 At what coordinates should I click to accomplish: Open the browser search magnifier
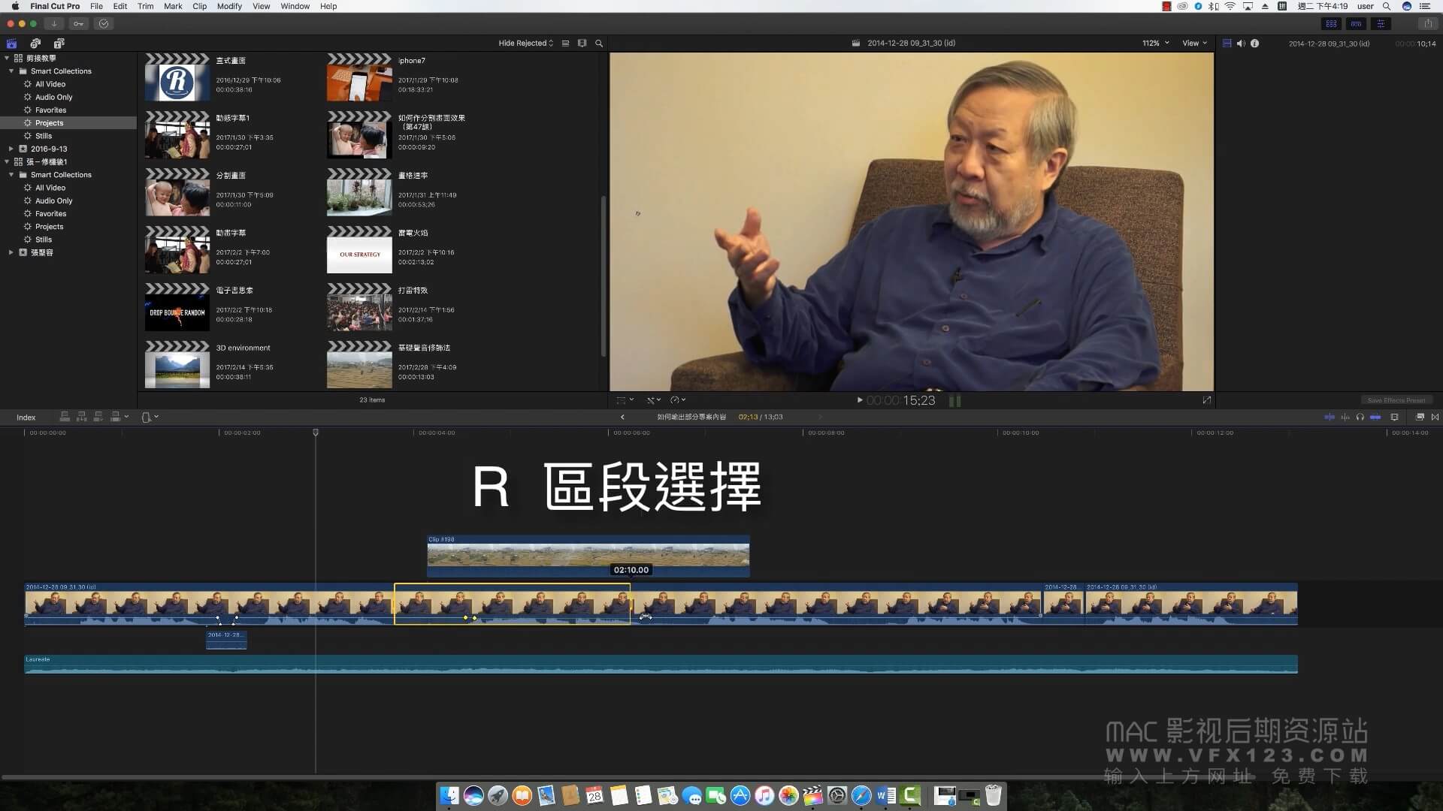click(x=599, y=43)
